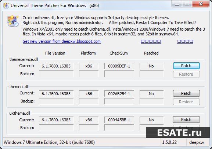The image size is (212, 149).
Task: Select themeui.dll backup platform field
Action: [x=89, y=101]
